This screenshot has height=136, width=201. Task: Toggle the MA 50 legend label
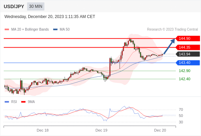[65, 30]
